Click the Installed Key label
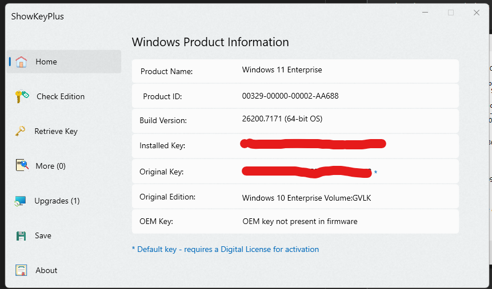 (162, 145)
